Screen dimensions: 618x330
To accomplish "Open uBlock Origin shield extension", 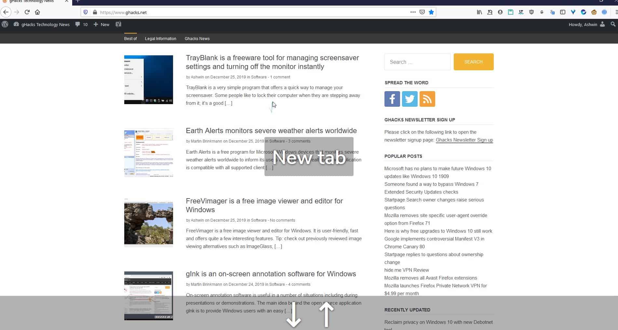I will click(x=531, y=12).
